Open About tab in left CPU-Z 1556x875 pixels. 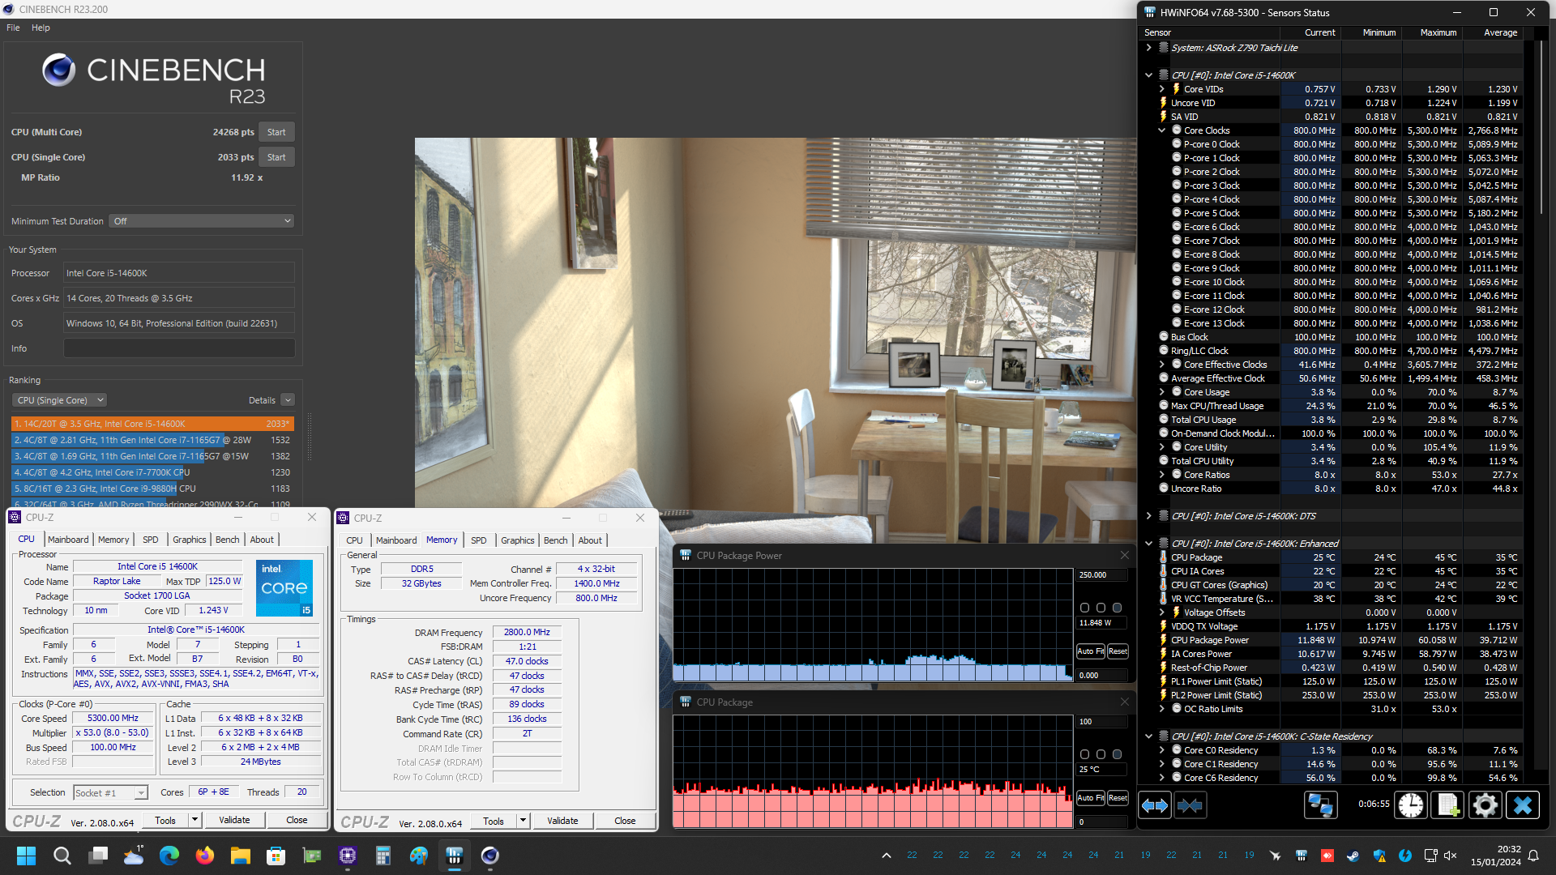[x=262, y=540]
